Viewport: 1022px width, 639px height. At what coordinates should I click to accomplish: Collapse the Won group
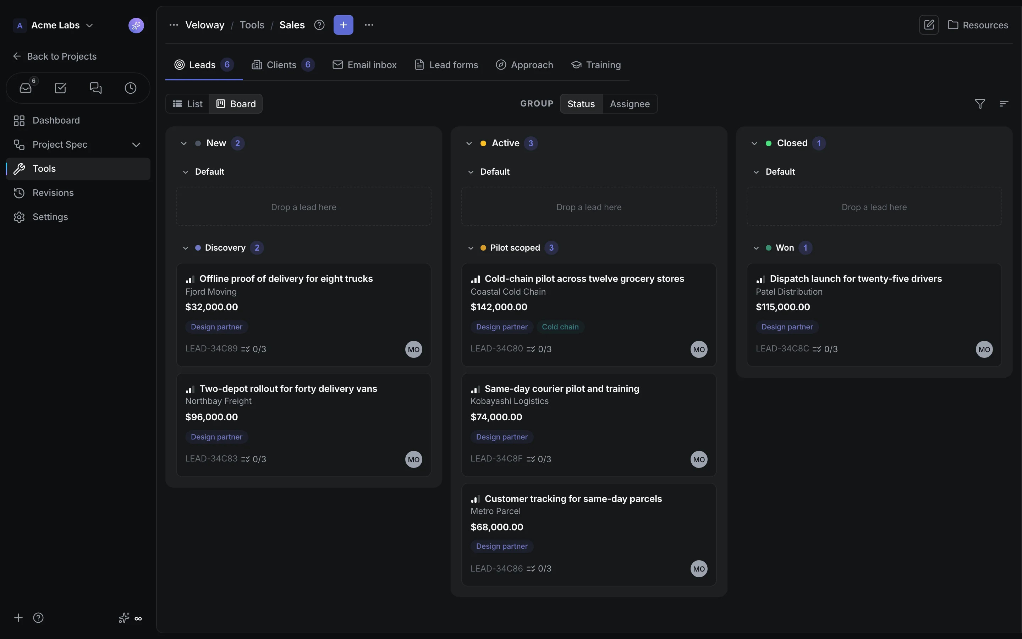pos(756,248)
